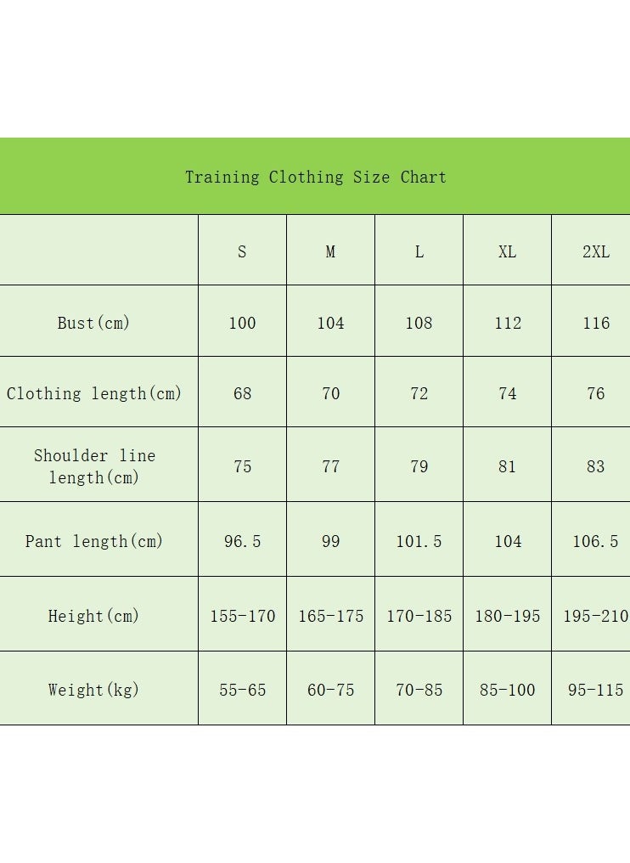Select the height 165-175 cell
Image resolution: width=630 pixels, height=863 pixels.
pos(330,613)
